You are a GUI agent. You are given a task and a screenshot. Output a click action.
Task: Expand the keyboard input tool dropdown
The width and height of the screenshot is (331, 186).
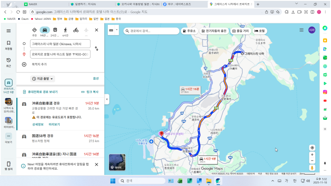(x=113, y=30)
